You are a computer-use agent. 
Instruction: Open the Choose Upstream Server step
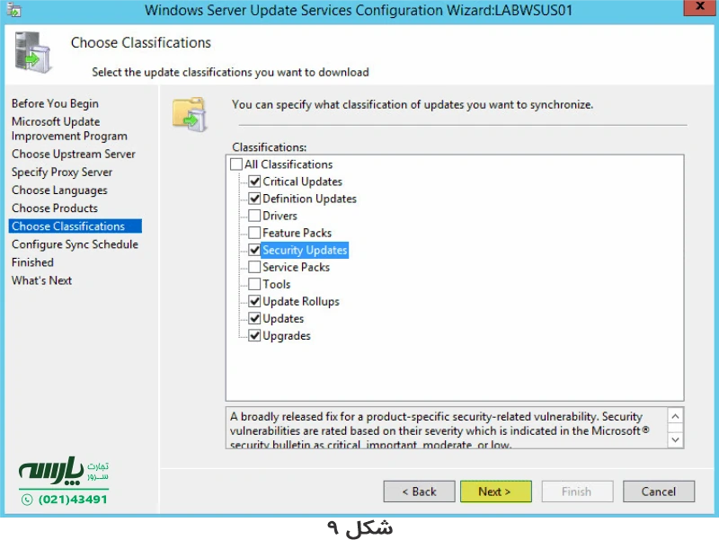coord(74,154)
